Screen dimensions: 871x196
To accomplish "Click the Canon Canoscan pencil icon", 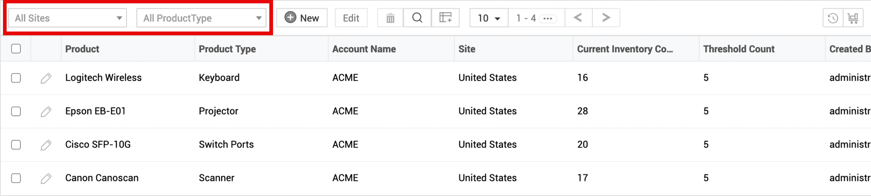I will click(x=46, y=178).
